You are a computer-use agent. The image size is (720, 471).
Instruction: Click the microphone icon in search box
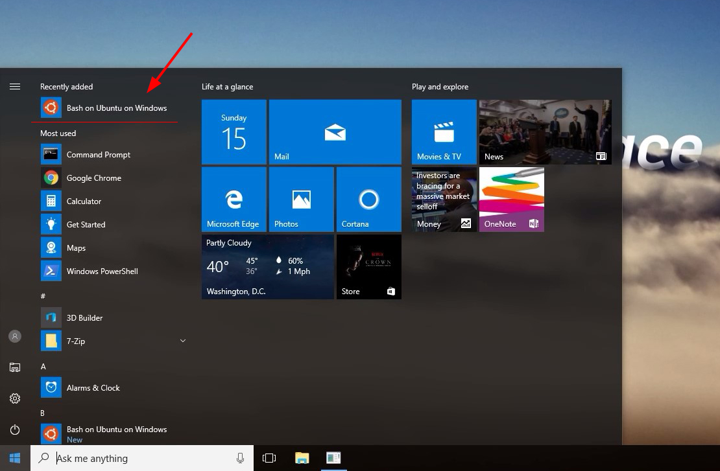pos(240,457)
